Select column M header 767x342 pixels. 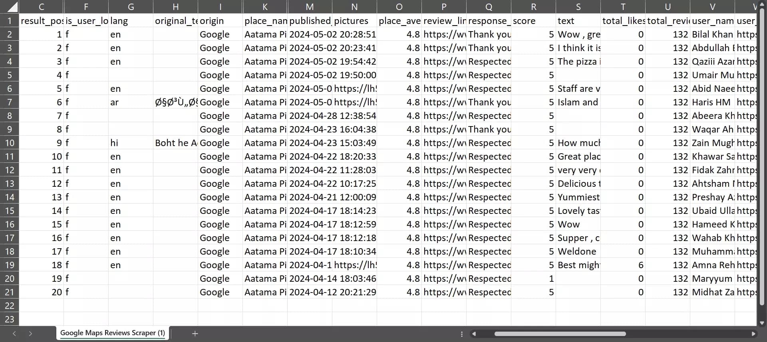(310, 7)
